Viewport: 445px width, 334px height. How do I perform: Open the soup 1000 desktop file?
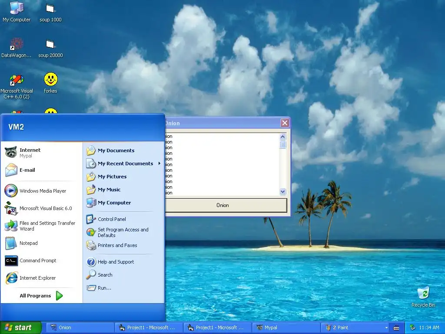[x=50, y=13]
